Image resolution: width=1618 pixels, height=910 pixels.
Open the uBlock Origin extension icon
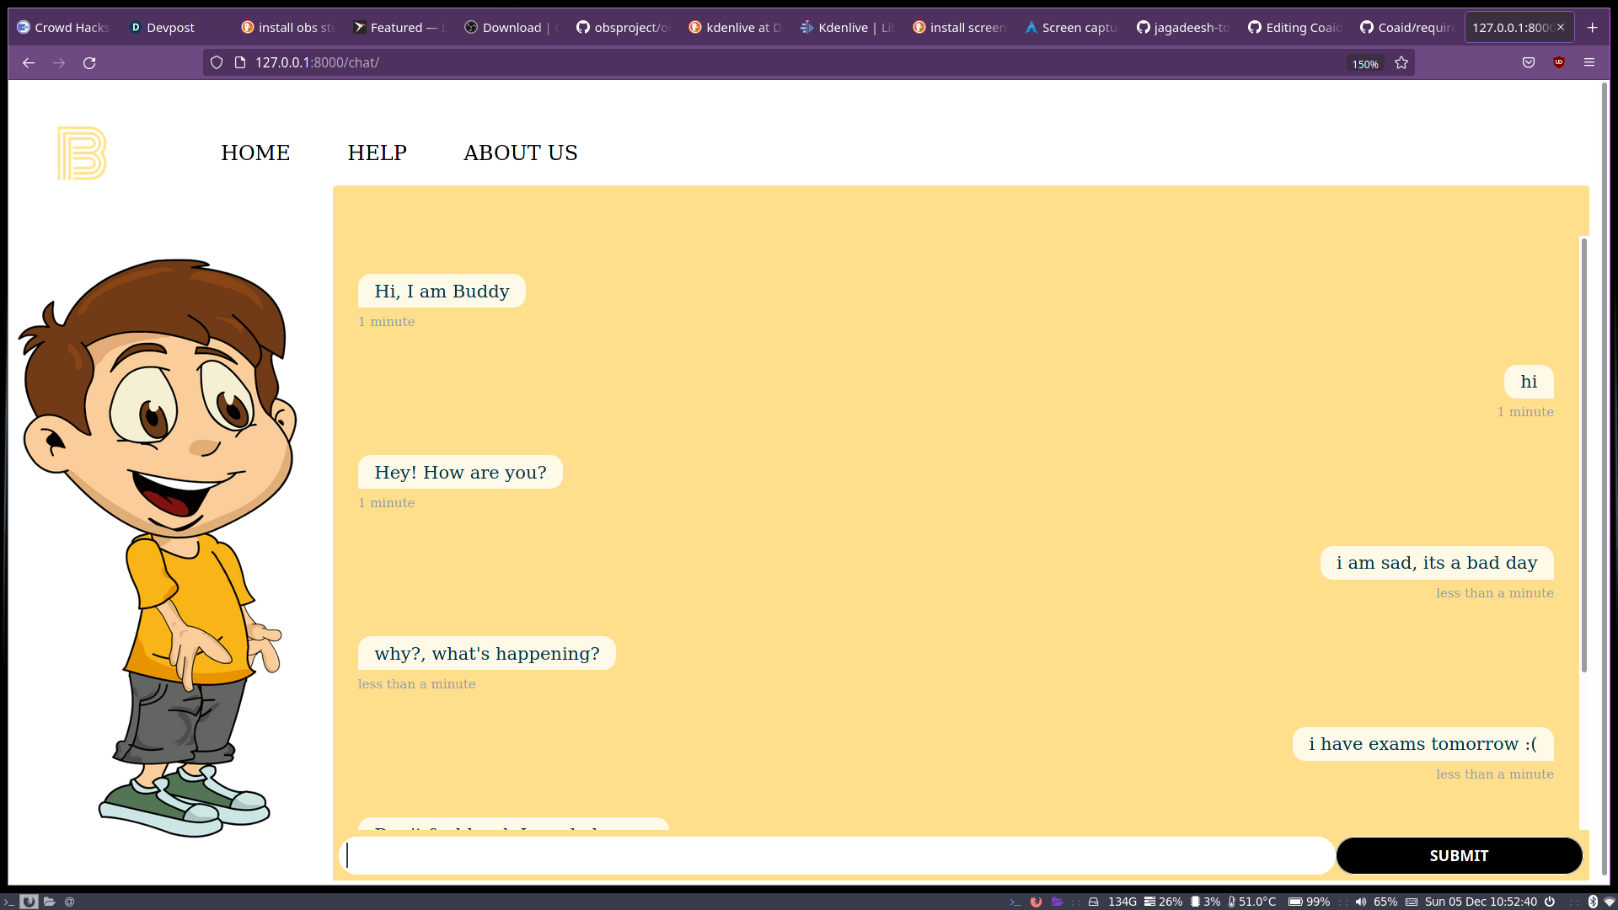[x=1559, y=62]
